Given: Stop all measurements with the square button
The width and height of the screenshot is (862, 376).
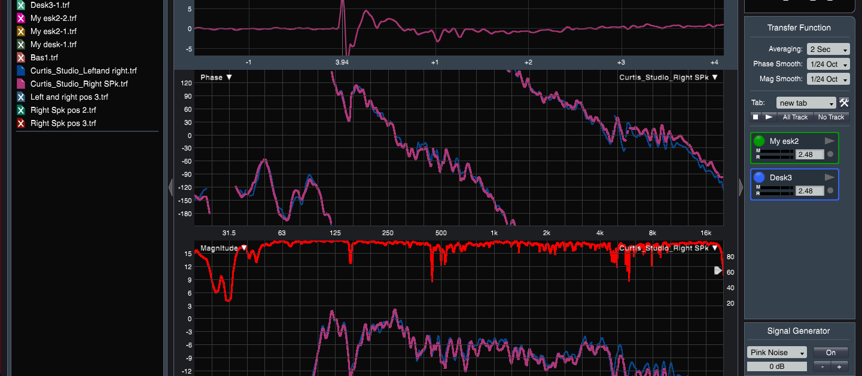Looking at the screenshot, I should (756, 117).
